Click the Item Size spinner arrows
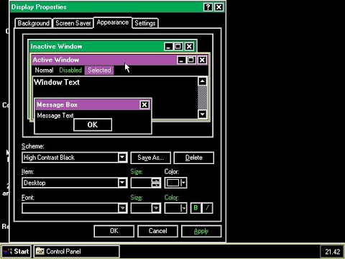 [156, 183]
